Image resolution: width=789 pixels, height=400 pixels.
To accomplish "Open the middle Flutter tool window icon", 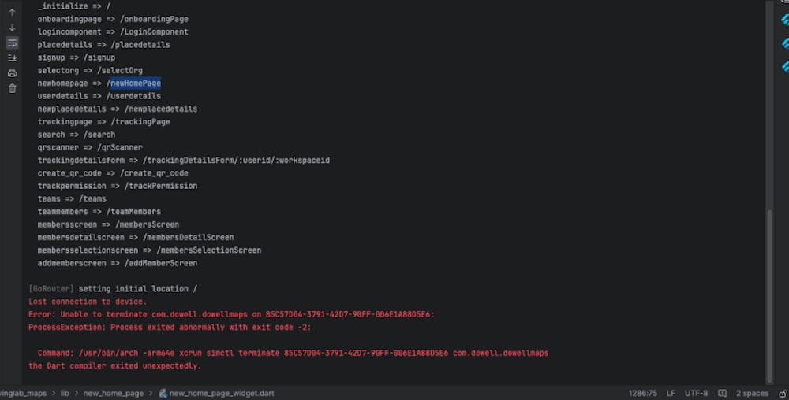I will click(784, 43).
